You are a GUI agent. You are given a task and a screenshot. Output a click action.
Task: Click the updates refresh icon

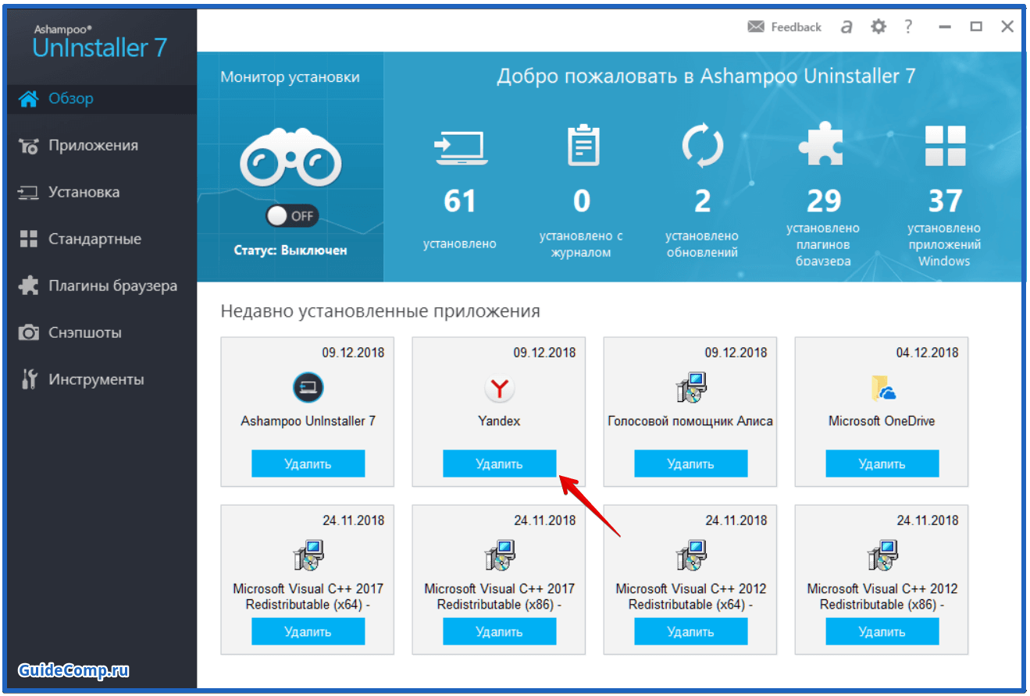coord(702,147)
